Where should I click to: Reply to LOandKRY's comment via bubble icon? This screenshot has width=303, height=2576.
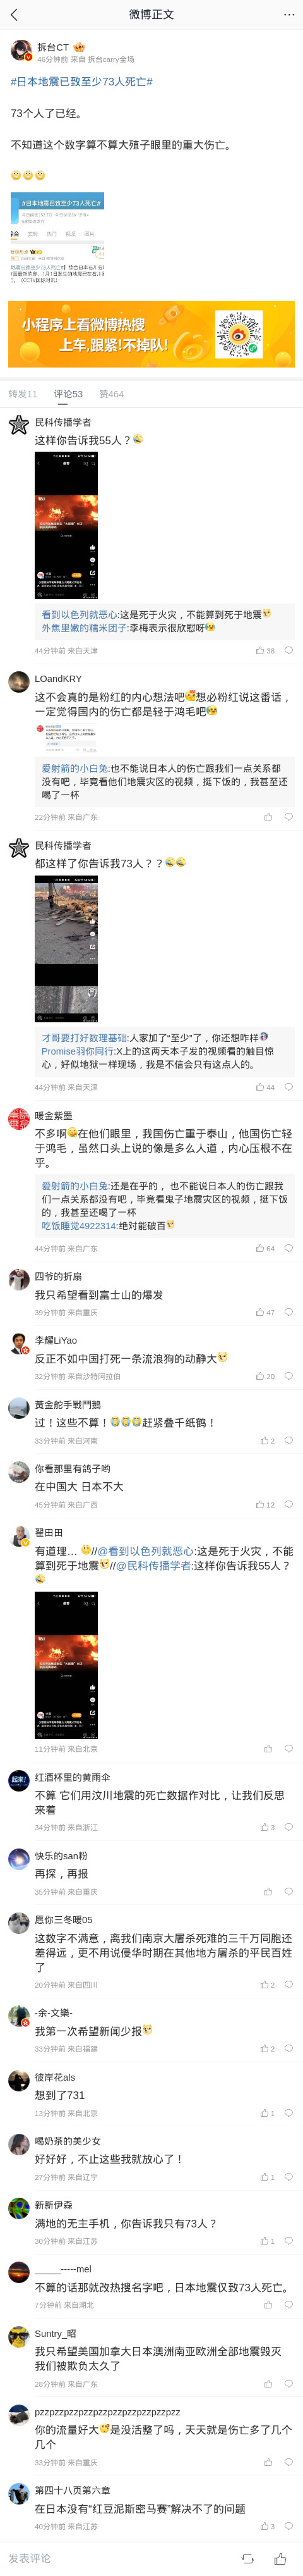(x=289, y=817)
